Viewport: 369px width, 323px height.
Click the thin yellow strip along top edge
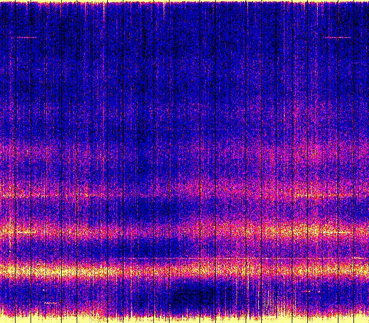[184, 2]
